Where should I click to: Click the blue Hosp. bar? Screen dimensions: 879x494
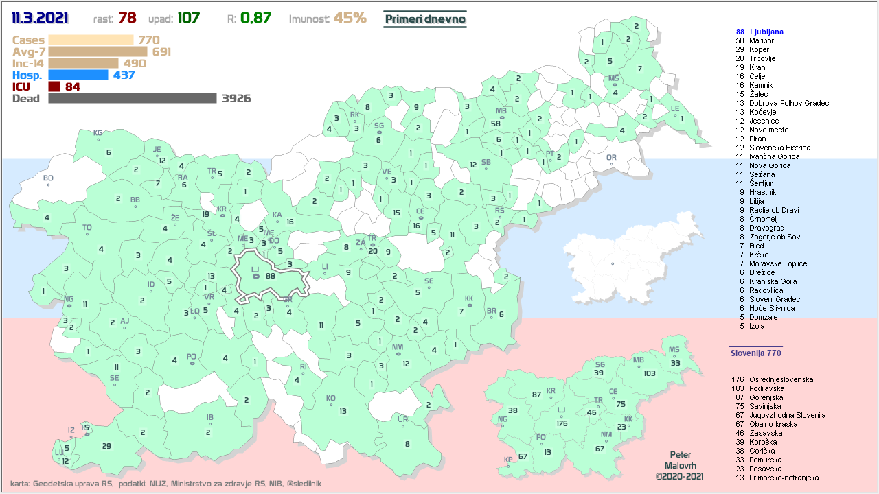point(78,75)
